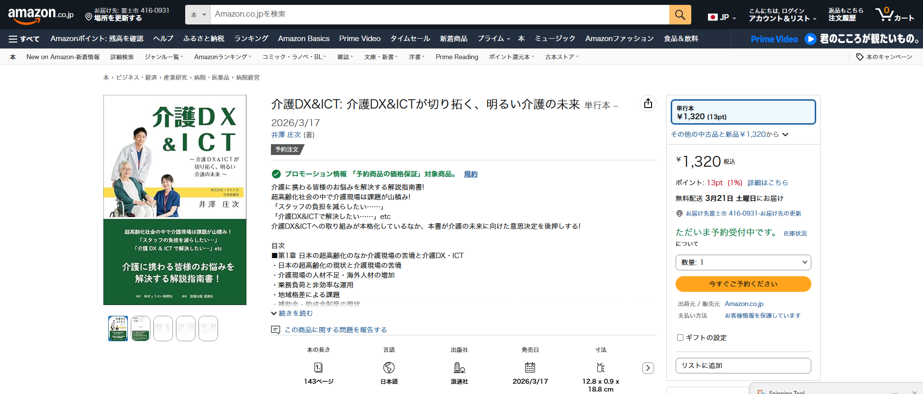Image resolution: width=923 pixels, height=394 pixels.
Task: Open the 数量 quantity dropdown
Action: (743, 263)
